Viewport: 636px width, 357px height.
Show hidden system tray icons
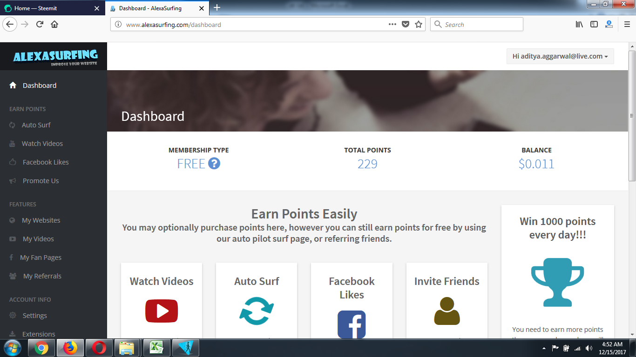point(544,348)
